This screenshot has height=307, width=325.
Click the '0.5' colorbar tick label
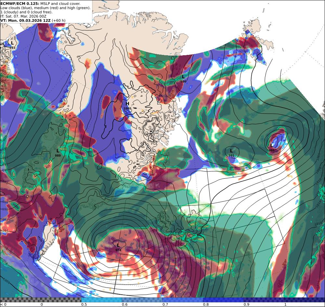tap(84, 304)
